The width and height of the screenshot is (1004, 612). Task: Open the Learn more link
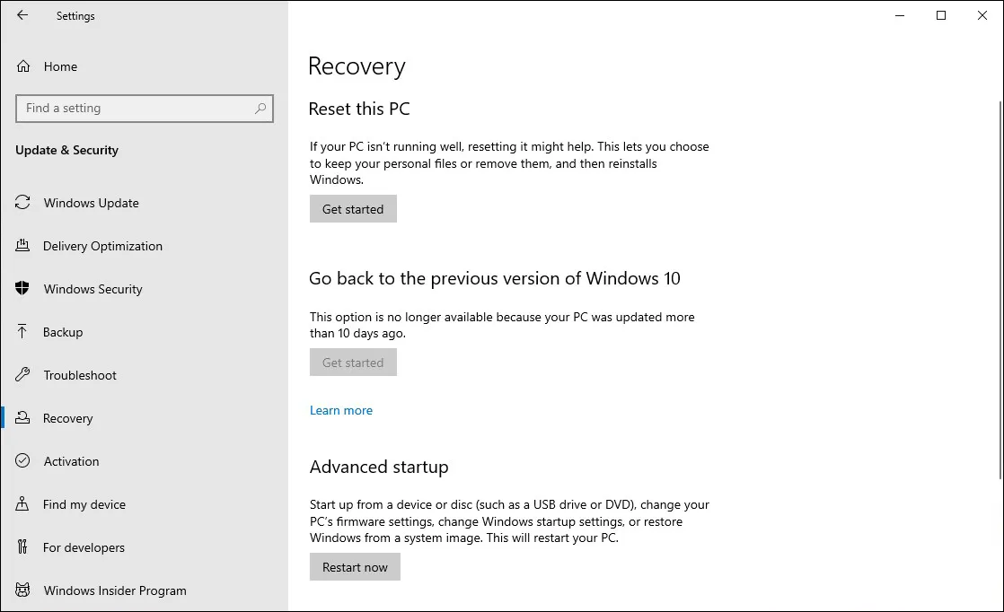[341, 410]
